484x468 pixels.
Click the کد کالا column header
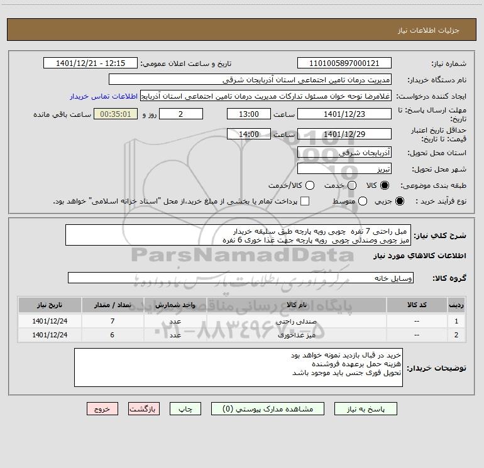point(417,305)
